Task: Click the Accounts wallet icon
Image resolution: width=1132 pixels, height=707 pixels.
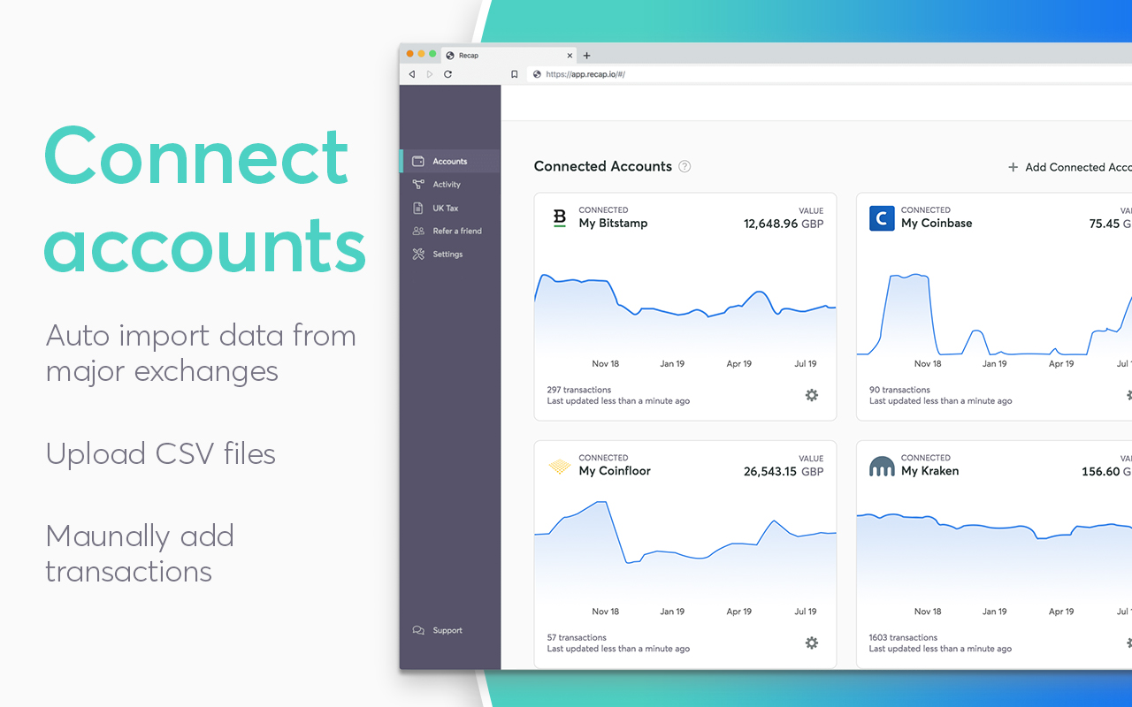Action: pyautogui.click(x=418, y=161)
